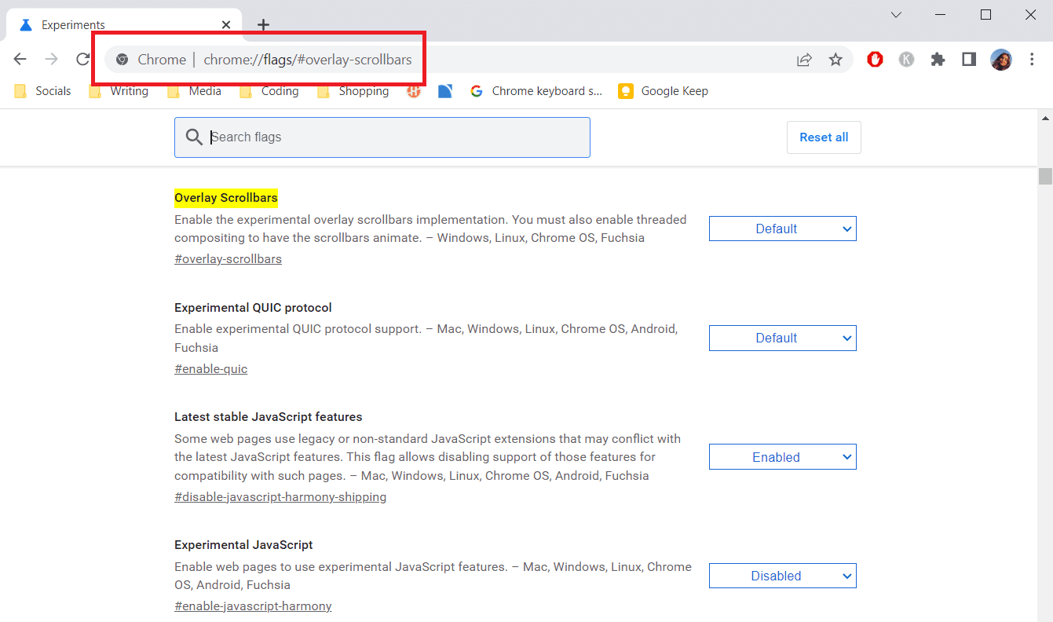Open the Google Keep bookmark

[664, 91]
